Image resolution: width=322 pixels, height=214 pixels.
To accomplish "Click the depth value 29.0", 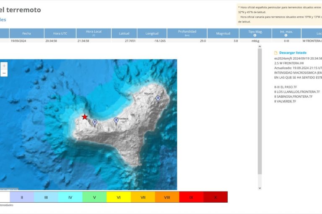I will (203, 41).
